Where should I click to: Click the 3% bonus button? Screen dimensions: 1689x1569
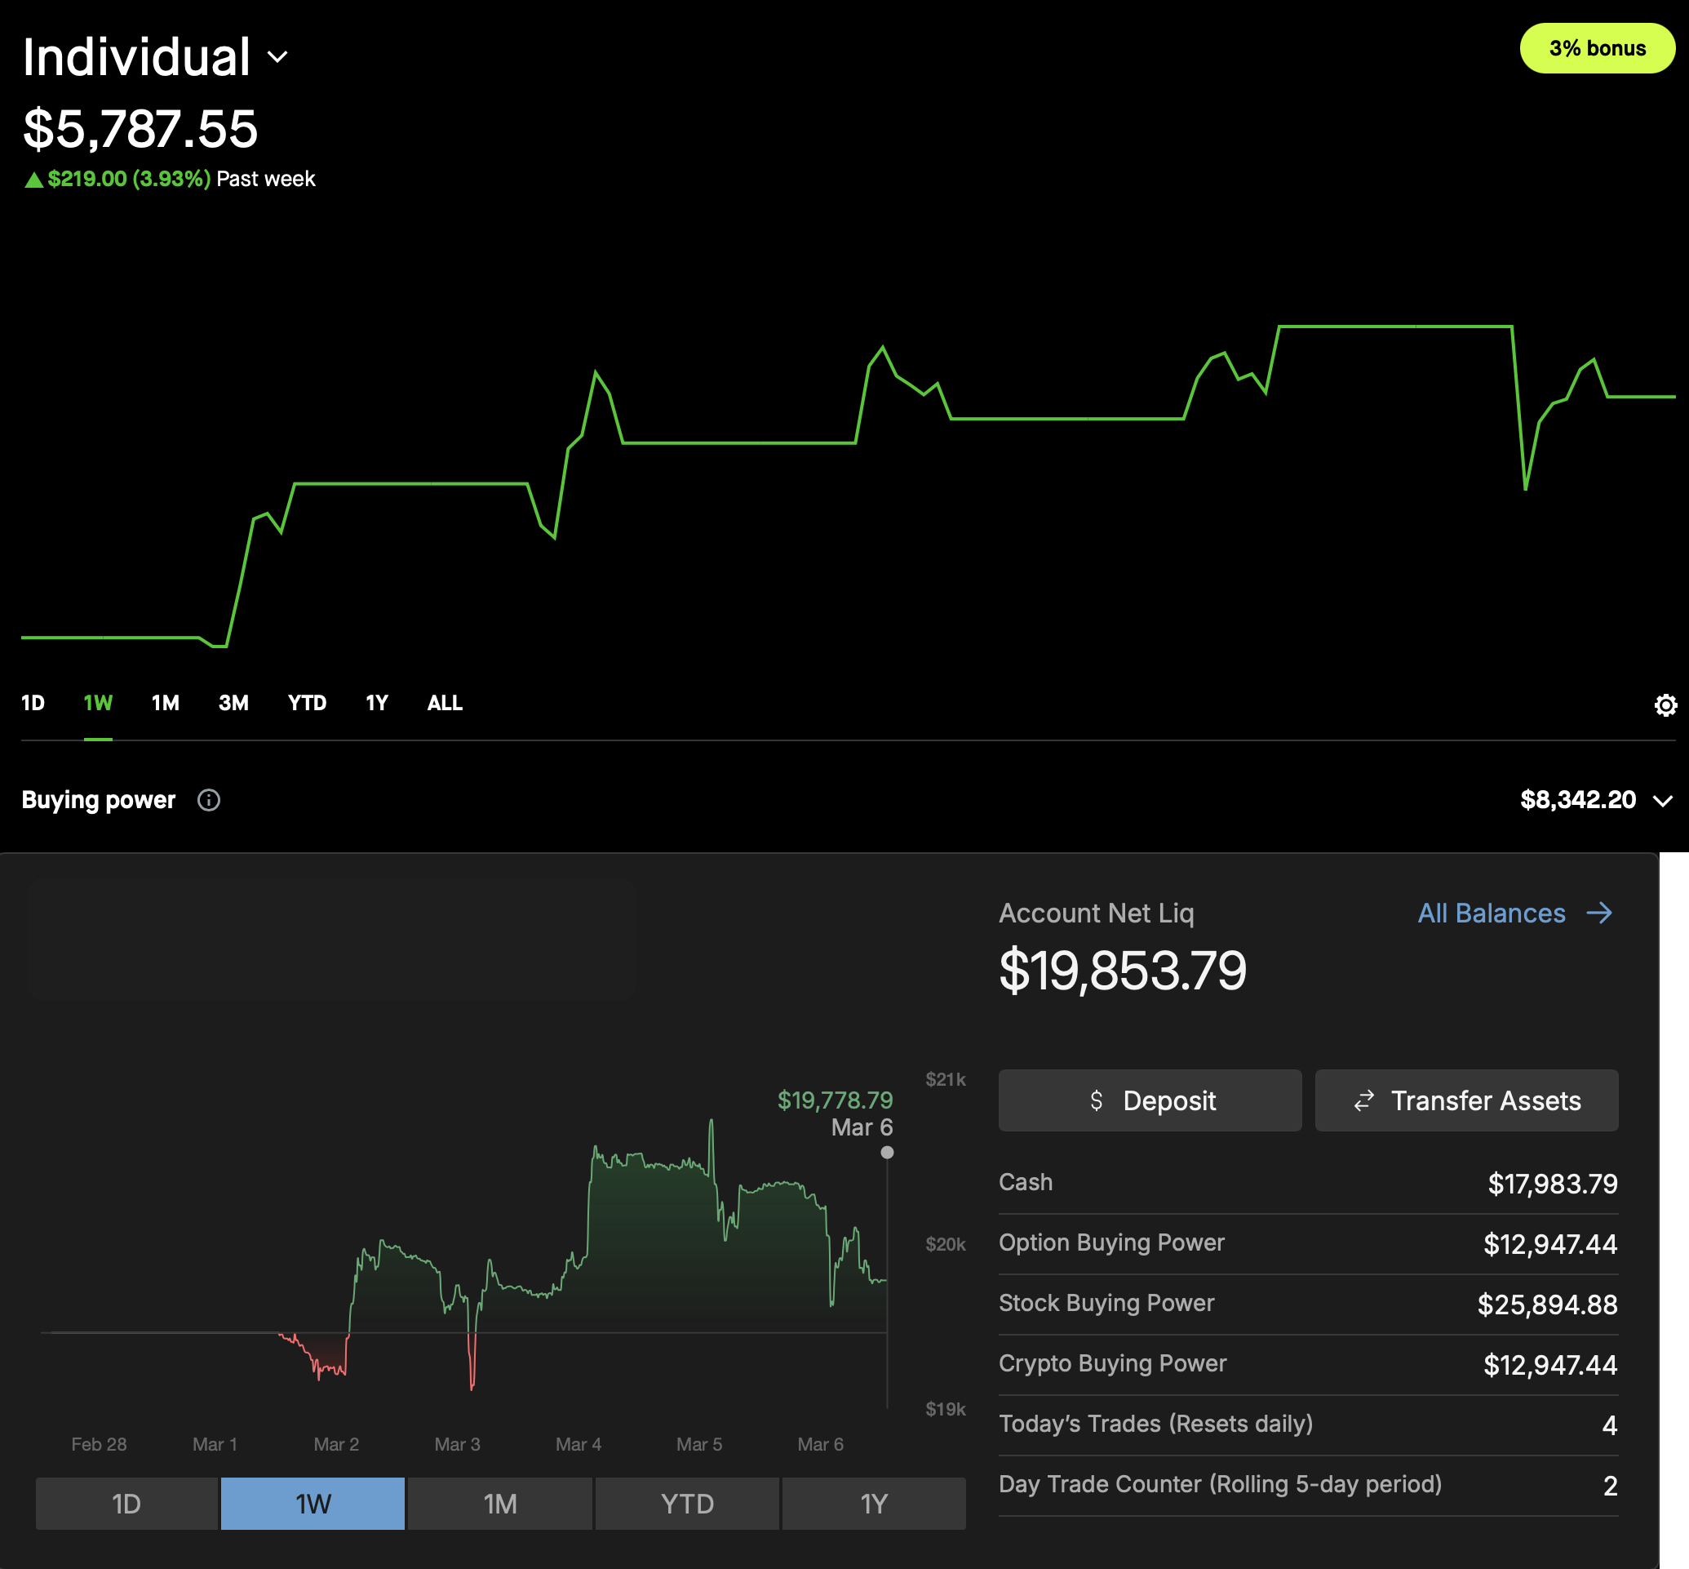(1597, 48)
